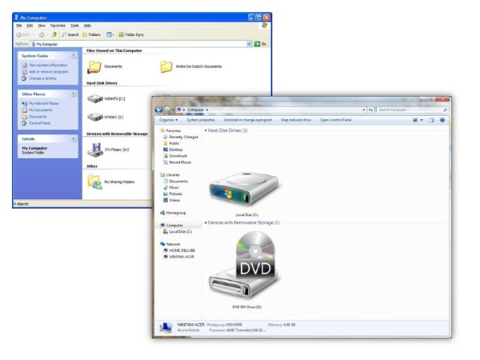Click the green Up folder arrow in XP toolbar
Viewport: 480px width, 360px height.
point(54,34)
